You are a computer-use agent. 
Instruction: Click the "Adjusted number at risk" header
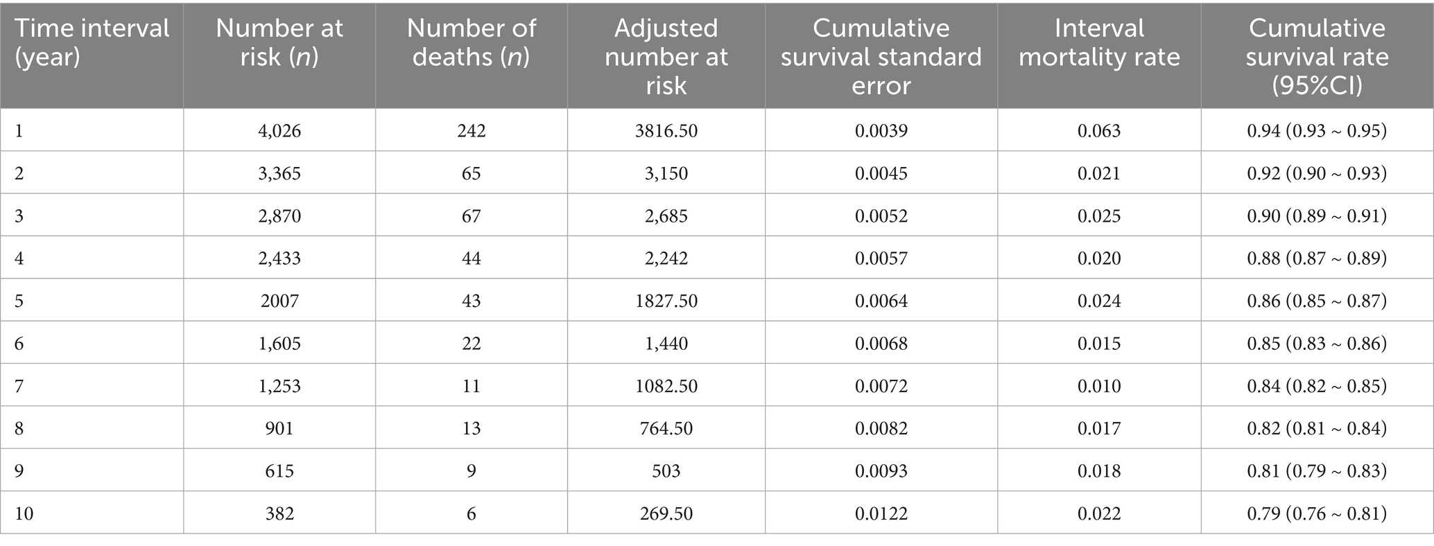[x=666, y=56]
